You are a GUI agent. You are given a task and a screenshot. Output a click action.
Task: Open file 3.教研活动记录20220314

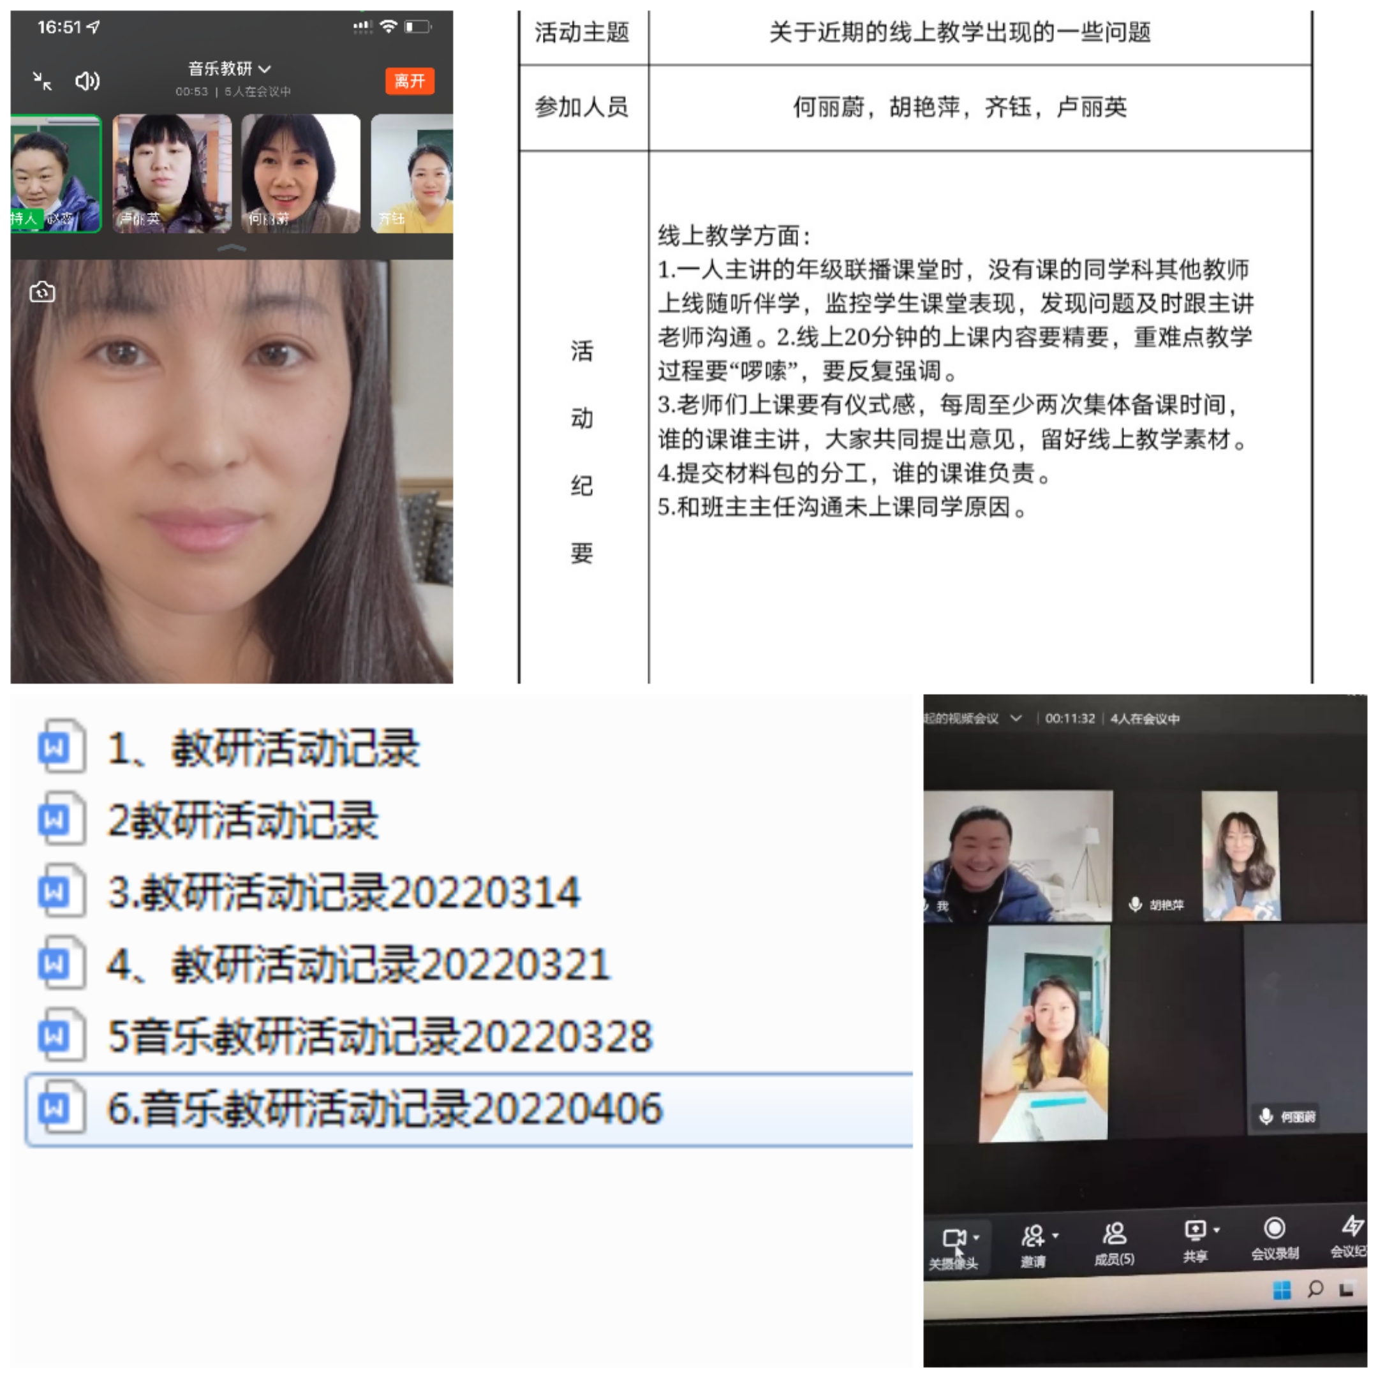click(x=343, y=893)
